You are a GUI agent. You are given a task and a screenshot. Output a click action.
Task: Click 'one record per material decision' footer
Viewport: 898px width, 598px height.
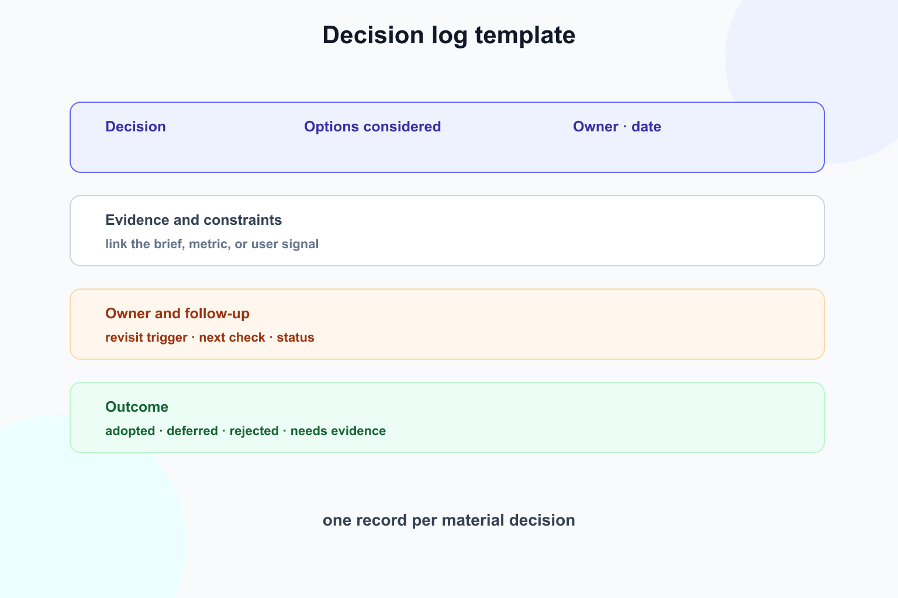449,520
